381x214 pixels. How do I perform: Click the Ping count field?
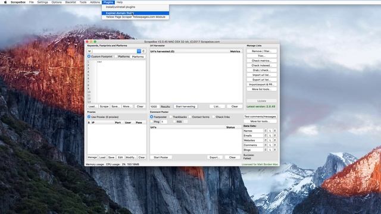164,121
